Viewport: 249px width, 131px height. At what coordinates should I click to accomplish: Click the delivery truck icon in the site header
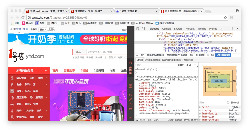(51, 29)
